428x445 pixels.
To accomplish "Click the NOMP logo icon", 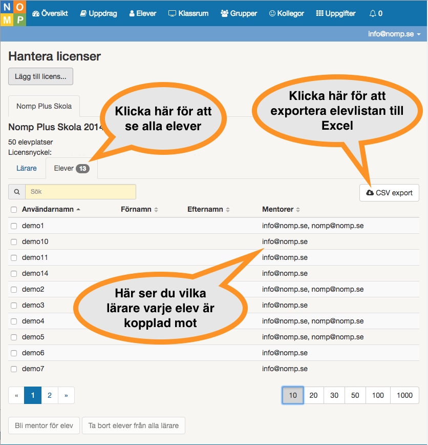I will tap(13, 13).
